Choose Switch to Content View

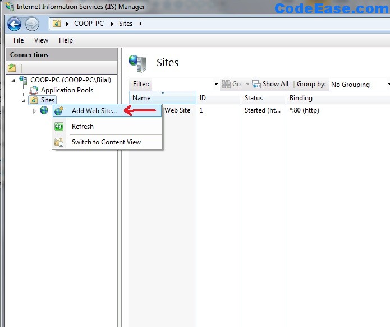tap(107, 142)
